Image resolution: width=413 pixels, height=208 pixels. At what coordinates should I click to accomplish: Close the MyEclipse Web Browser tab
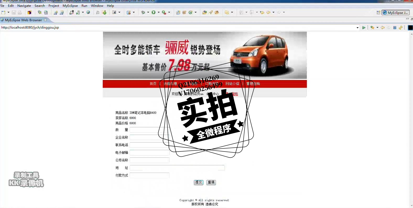[x=45, y=20]
